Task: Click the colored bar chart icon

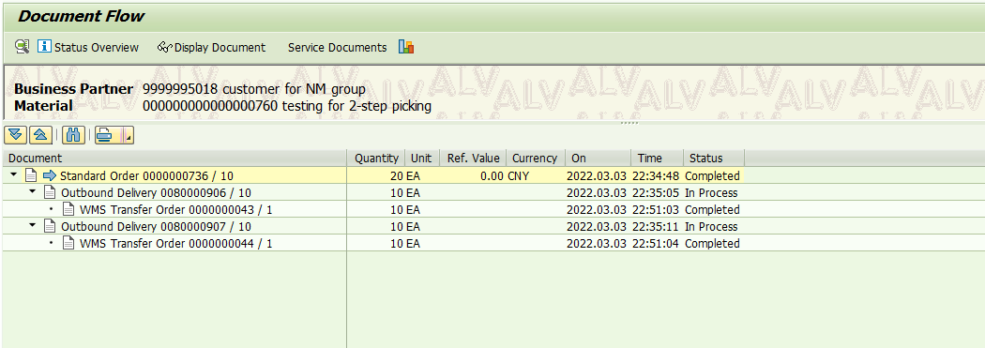Action: (x=406, y=47)
